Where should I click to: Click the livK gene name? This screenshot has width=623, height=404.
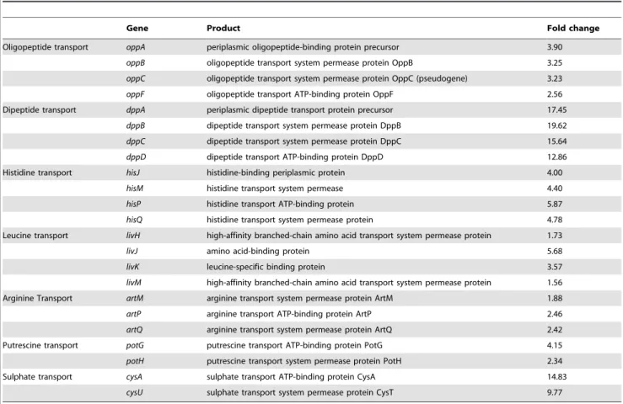pos(132,267)
